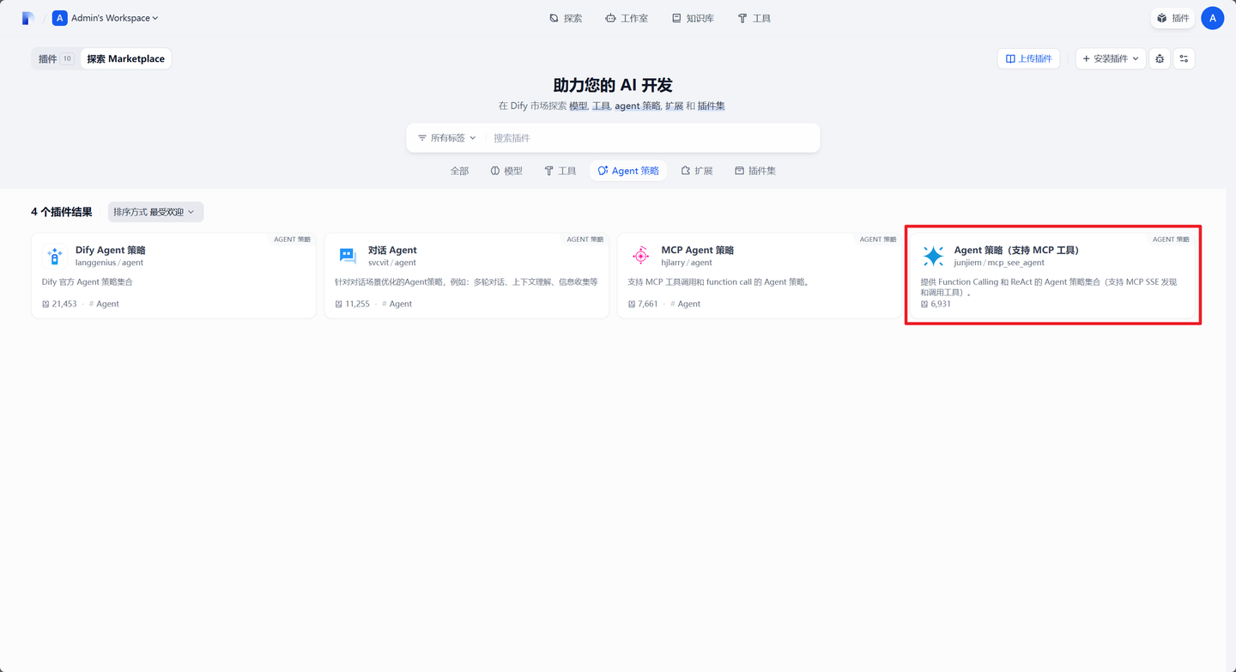Click the 上传插件 button

pos(1028,58)
